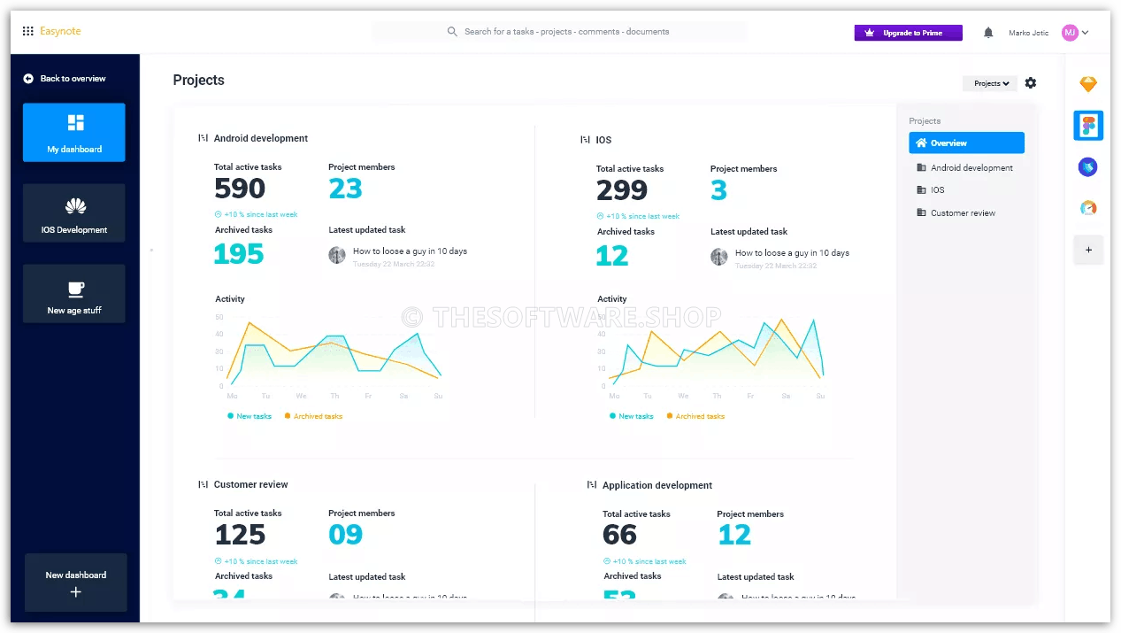1121x633 pixels.
Task: Click the 195 archived tasks value
Action: (239, 254)
